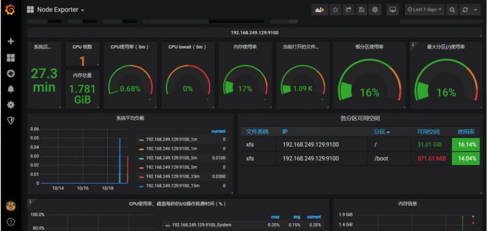The width and height of the screenshot is (487, 231).
Task: Star this dashboard as favorite
Action: pos(335,10)
